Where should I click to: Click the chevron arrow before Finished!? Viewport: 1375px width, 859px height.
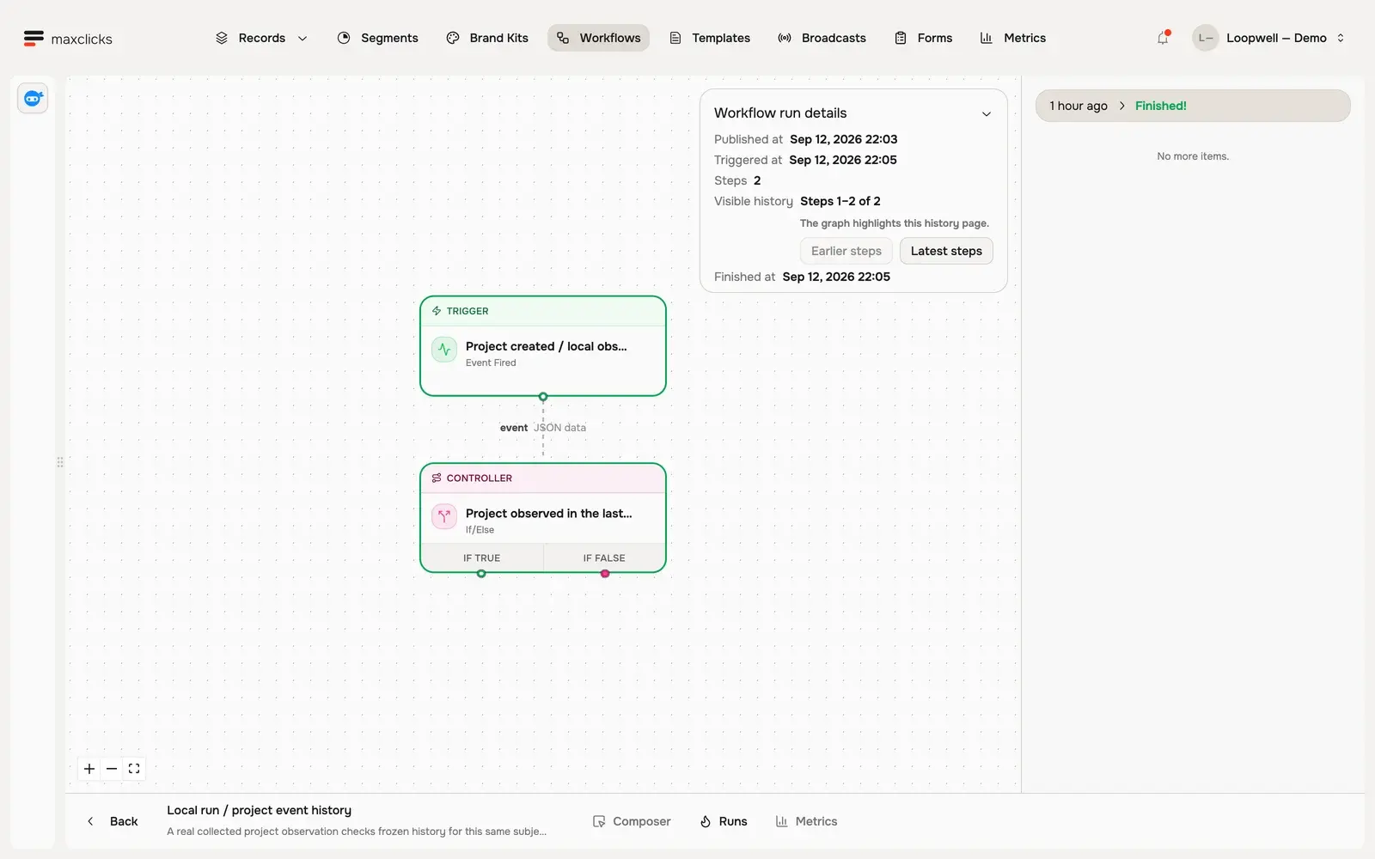[1121, 106]
